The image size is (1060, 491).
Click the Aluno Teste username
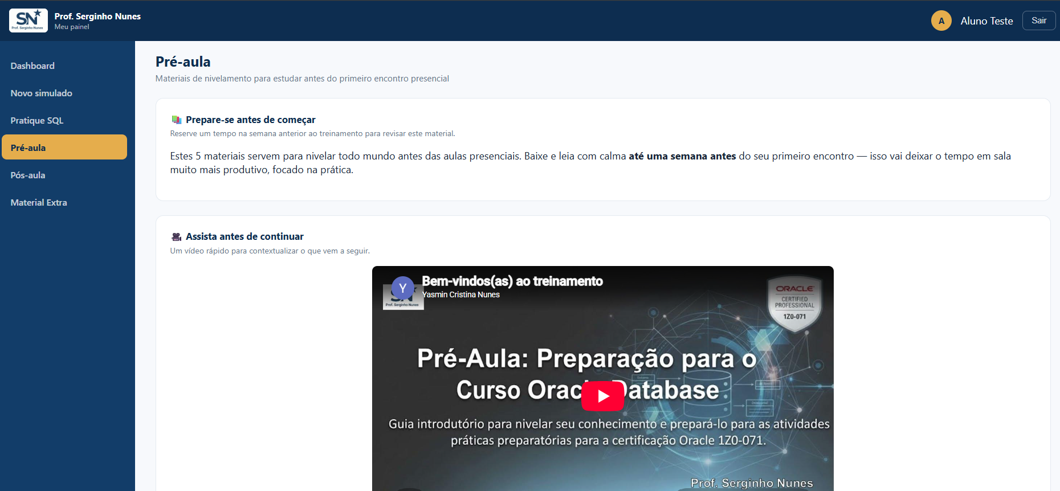[986, 21]
